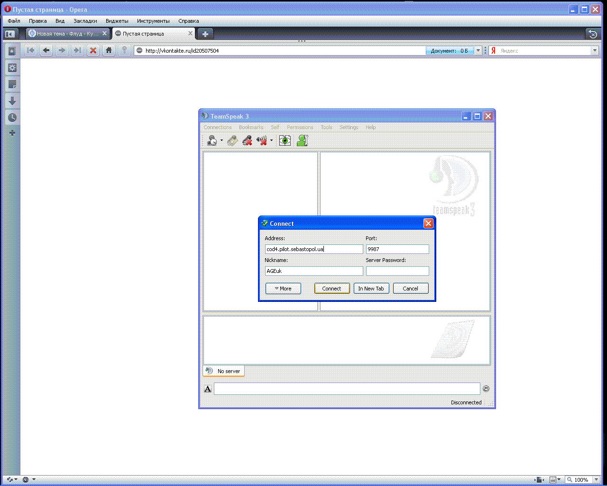The height and width of the screenshot is (486, 607).
Task: Click the green eye subscribe icon
Action: [x=285, y=140]
